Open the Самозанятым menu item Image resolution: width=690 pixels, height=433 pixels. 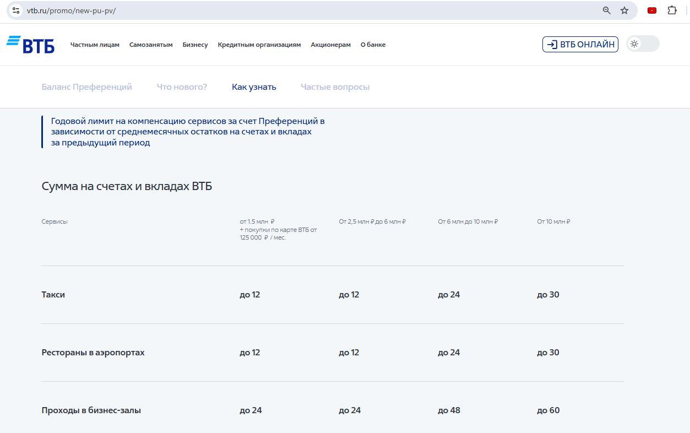tap(151, 45)
